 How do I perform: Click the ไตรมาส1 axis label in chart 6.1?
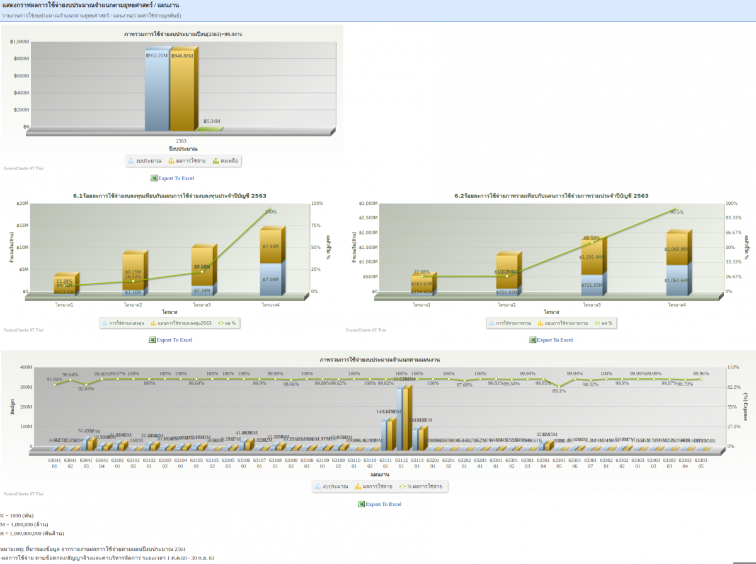64,305
